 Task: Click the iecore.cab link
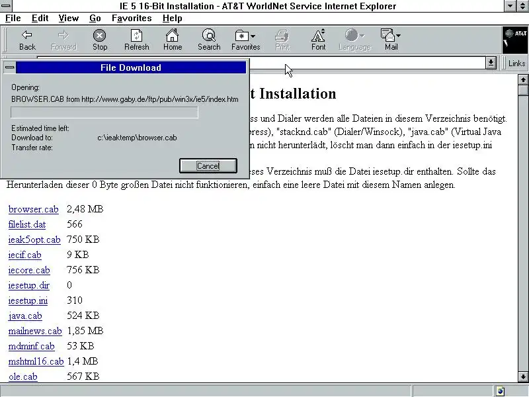tap(29, 270)
